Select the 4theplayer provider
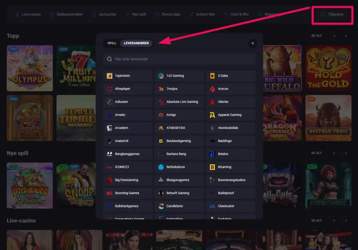Viewport: 358px width, 250px height. [128, 89]
